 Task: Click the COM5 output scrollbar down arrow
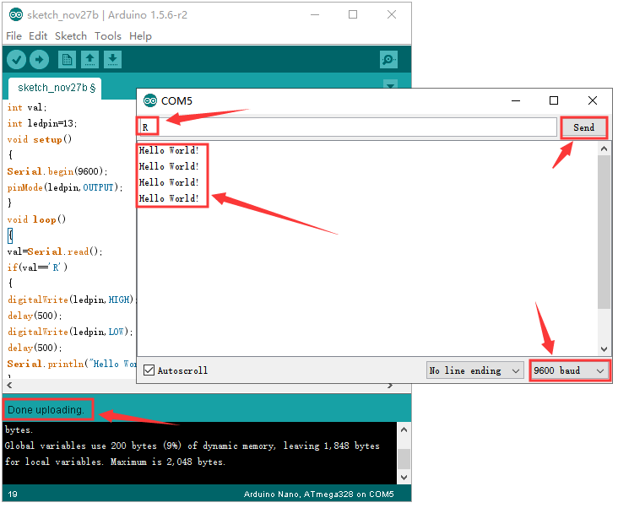tap(604, 349)
